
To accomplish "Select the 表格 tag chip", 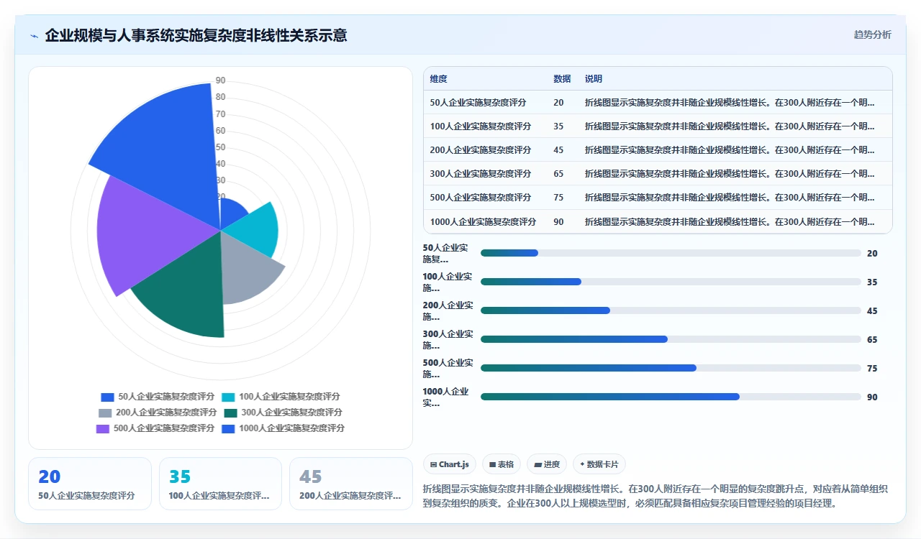I will point(502,464).
